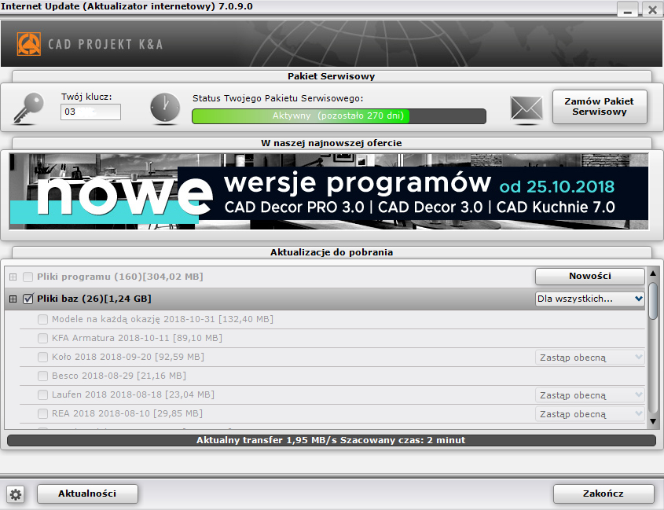Click the scroll up arrow in updates list
Screen dimensions: 664x510
coord(653,273)
